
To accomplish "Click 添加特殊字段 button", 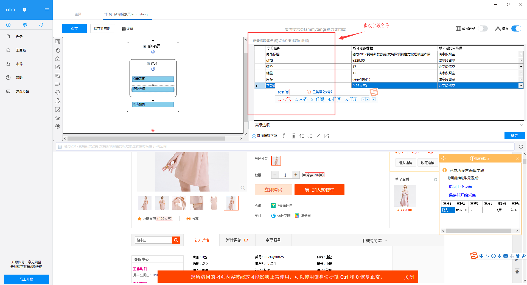I will click(x=265, y=136).
